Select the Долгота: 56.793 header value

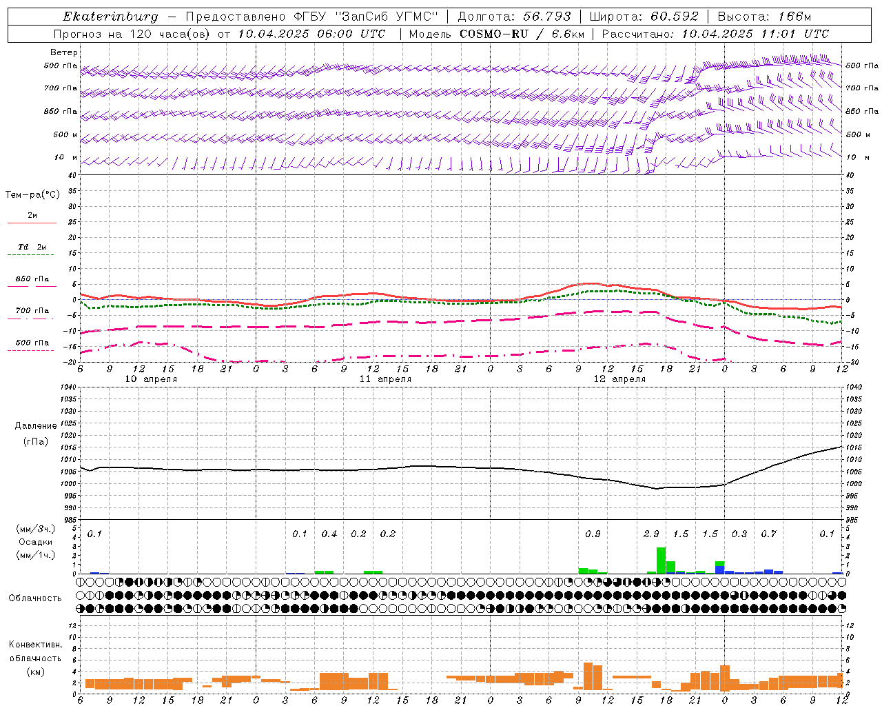tap(514, 17)
